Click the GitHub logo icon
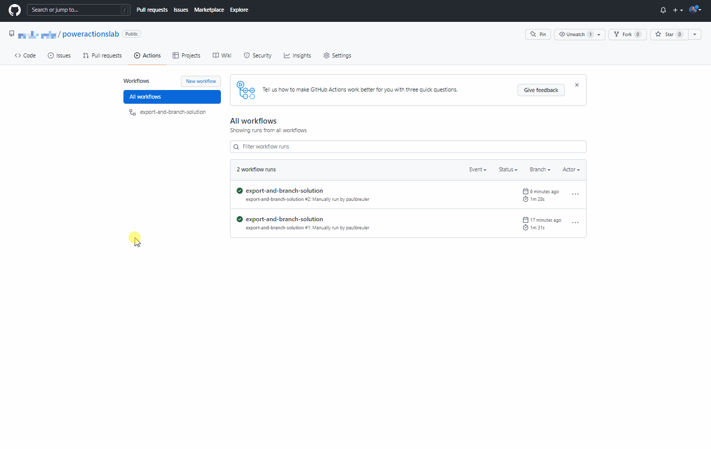This screenshot has width=711, height=449. coord(15,10)
